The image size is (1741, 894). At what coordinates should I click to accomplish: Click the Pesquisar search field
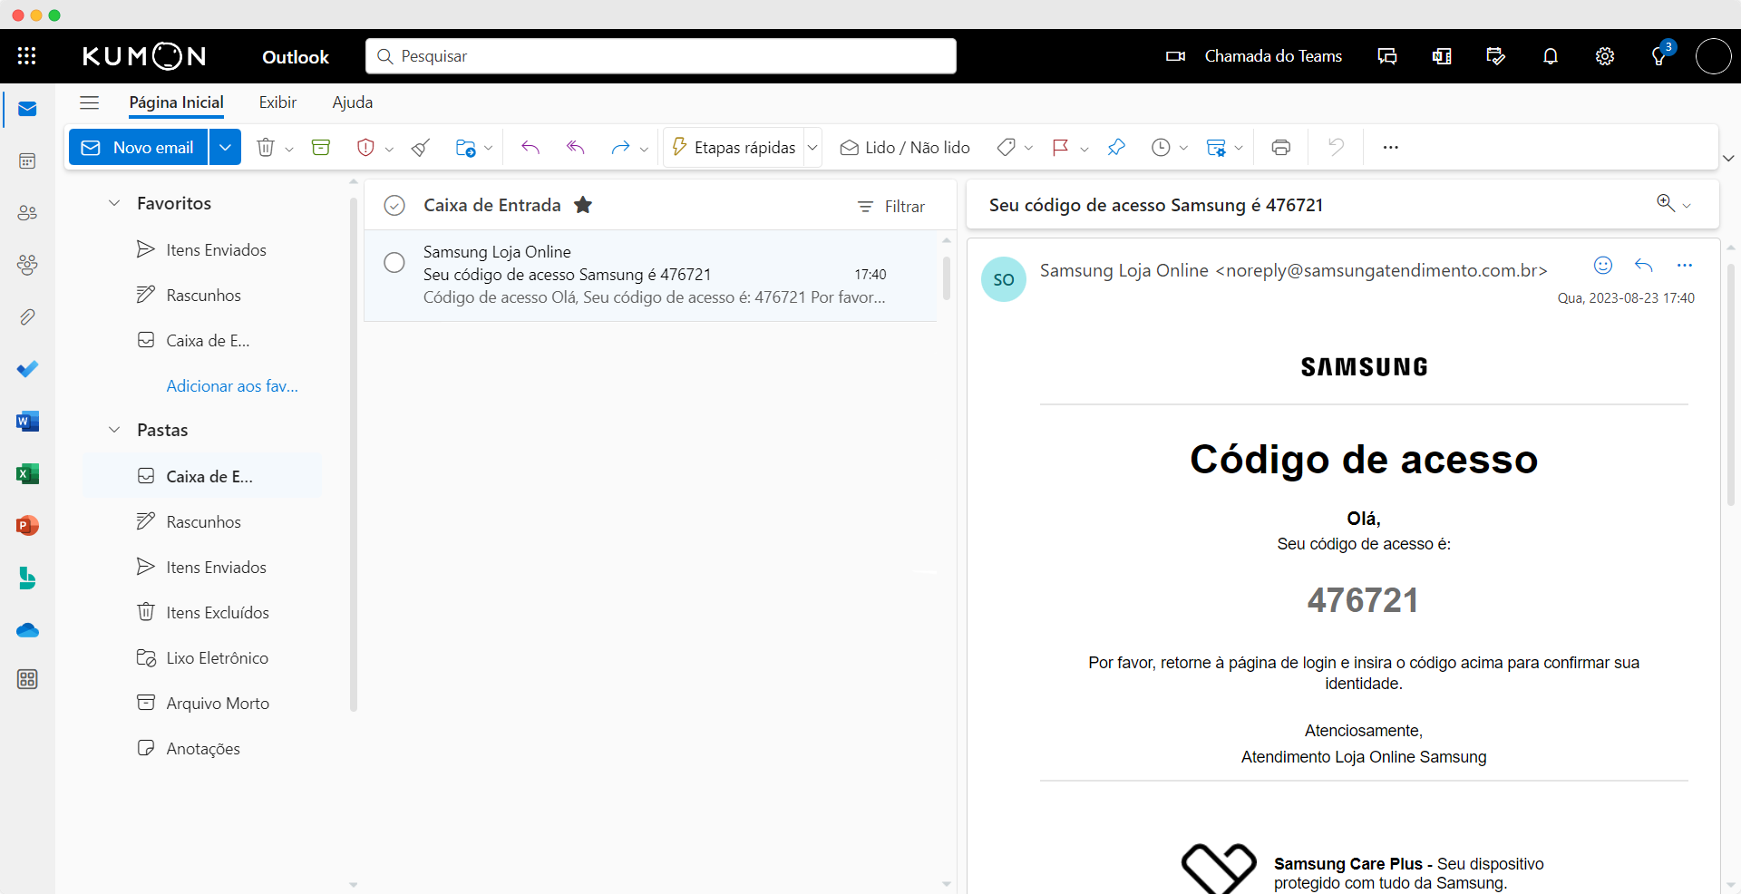(x=660, y=56)
